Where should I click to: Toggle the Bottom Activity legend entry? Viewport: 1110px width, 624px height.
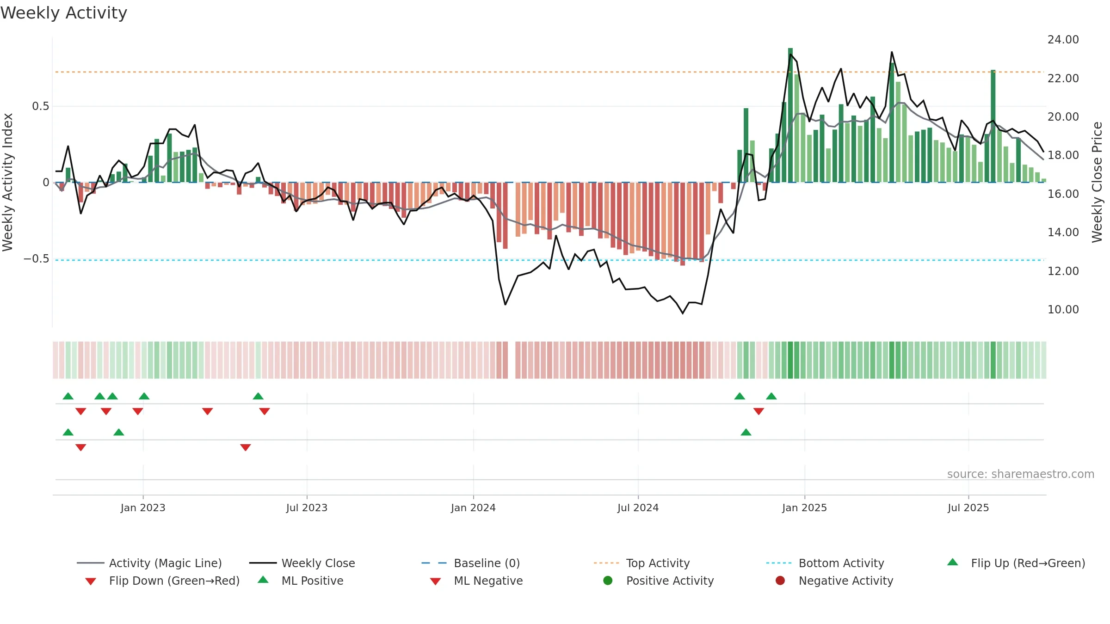pos(825,563)
